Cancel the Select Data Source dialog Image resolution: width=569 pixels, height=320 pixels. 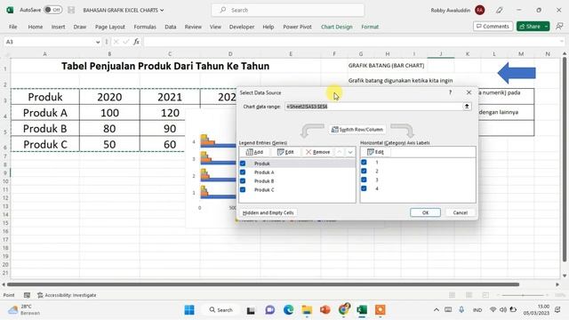tap(461, 212)
